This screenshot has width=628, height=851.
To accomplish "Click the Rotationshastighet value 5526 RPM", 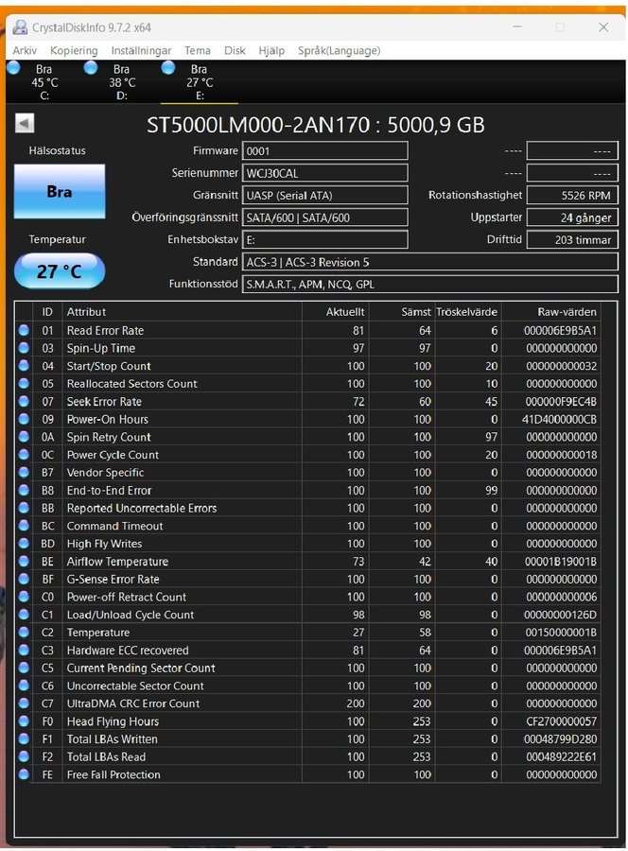I will tap(572, 196).
